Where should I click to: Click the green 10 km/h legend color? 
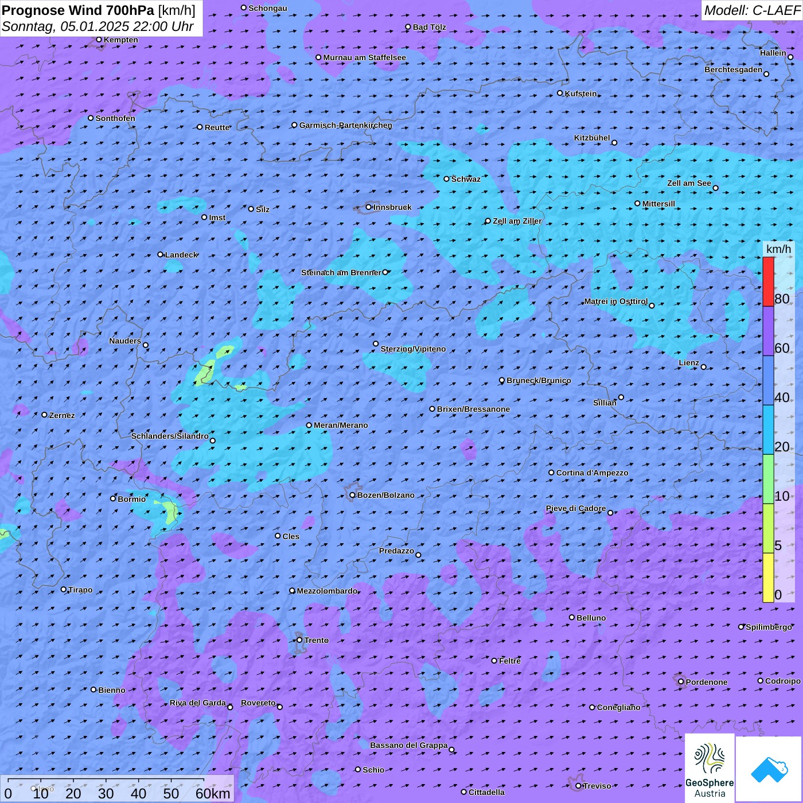768,479
